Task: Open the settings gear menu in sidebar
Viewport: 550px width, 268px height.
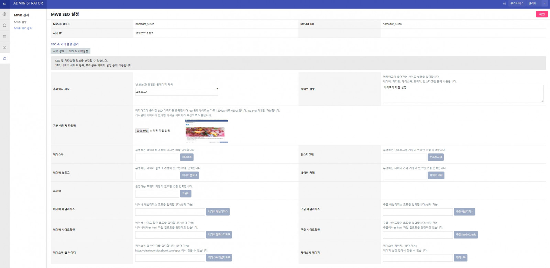Action: 4,14
